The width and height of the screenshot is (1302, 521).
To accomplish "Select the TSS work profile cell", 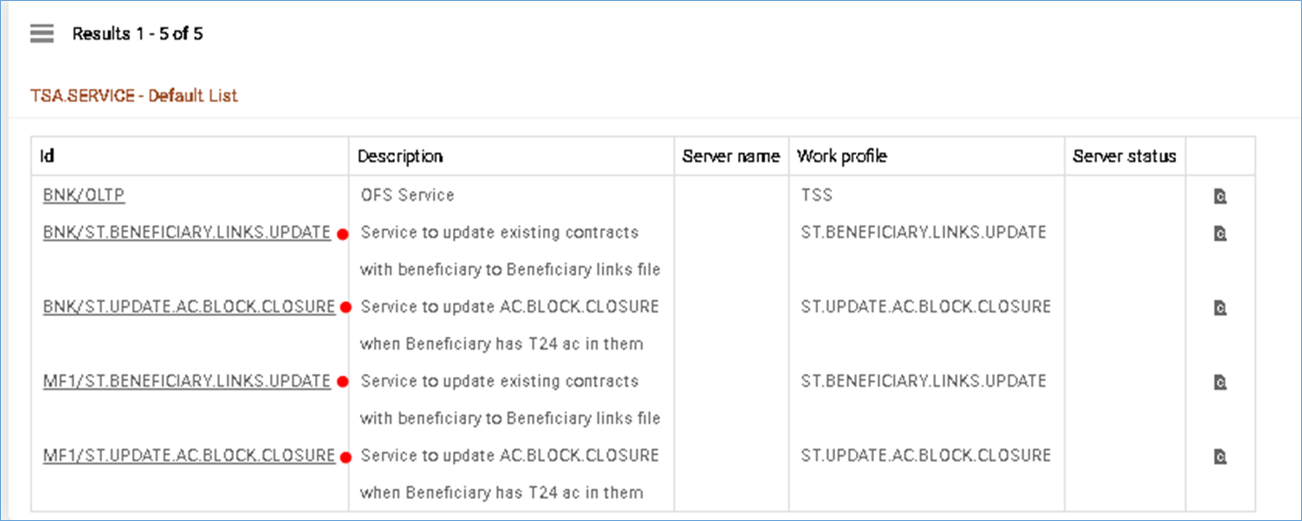I will (x=816, y=195).
